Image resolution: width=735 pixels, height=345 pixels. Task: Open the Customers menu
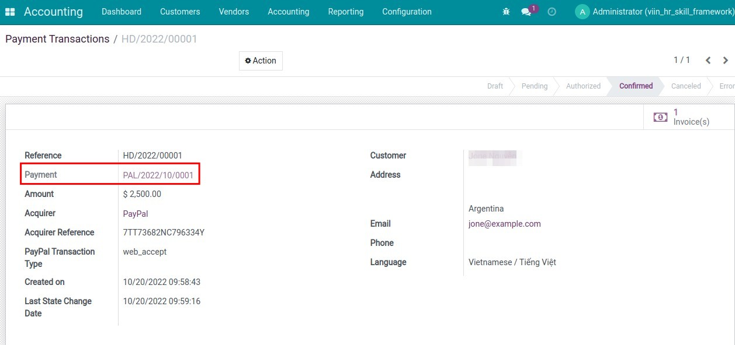tap(179, 11)
